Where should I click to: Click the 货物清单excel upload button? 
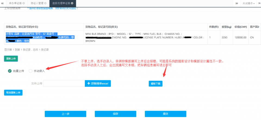click(98, 84)
